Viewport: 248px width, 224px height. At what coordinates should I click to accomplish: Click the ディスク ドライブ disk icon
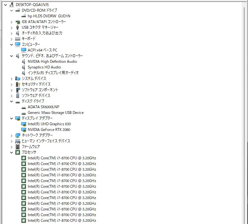click(18, 102)
